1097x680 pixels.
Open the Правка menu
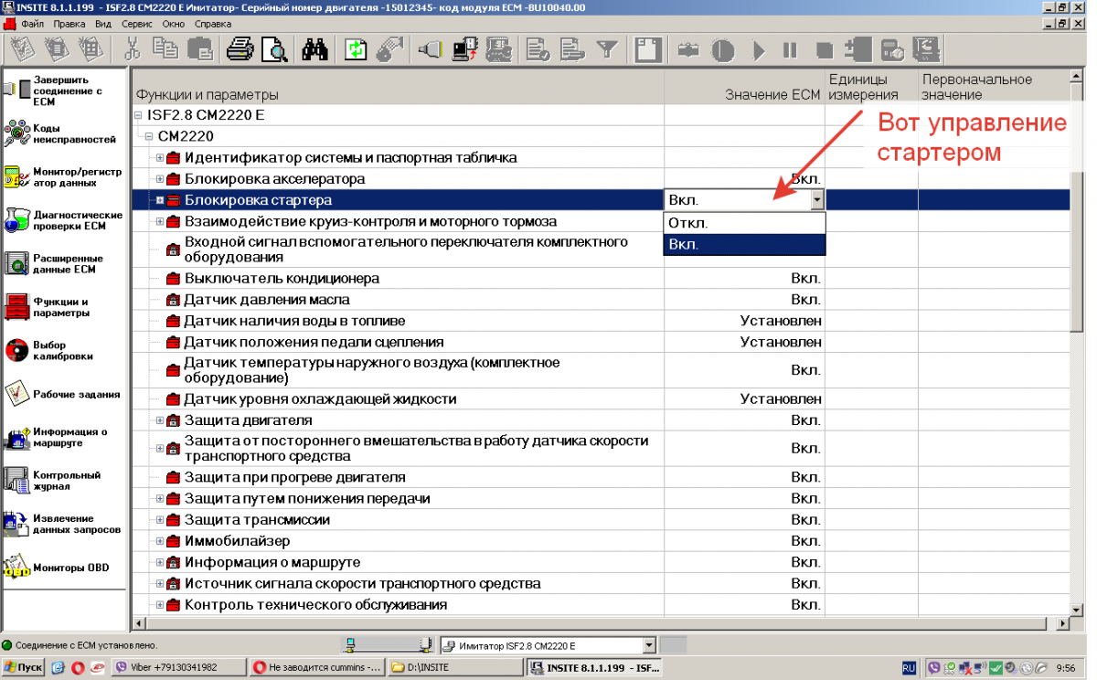[69, 24]
